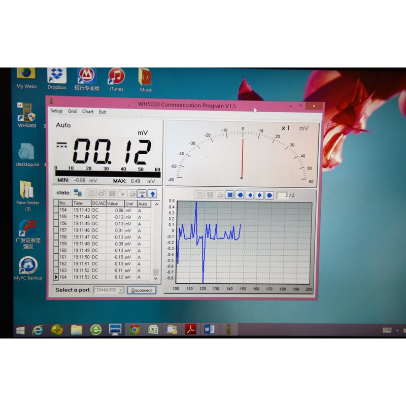Open the WH5000 desktop shortcut
Image resolution: width=406 pixels, height=406 pixels.
pyautogui.click(x=27, y=116)
